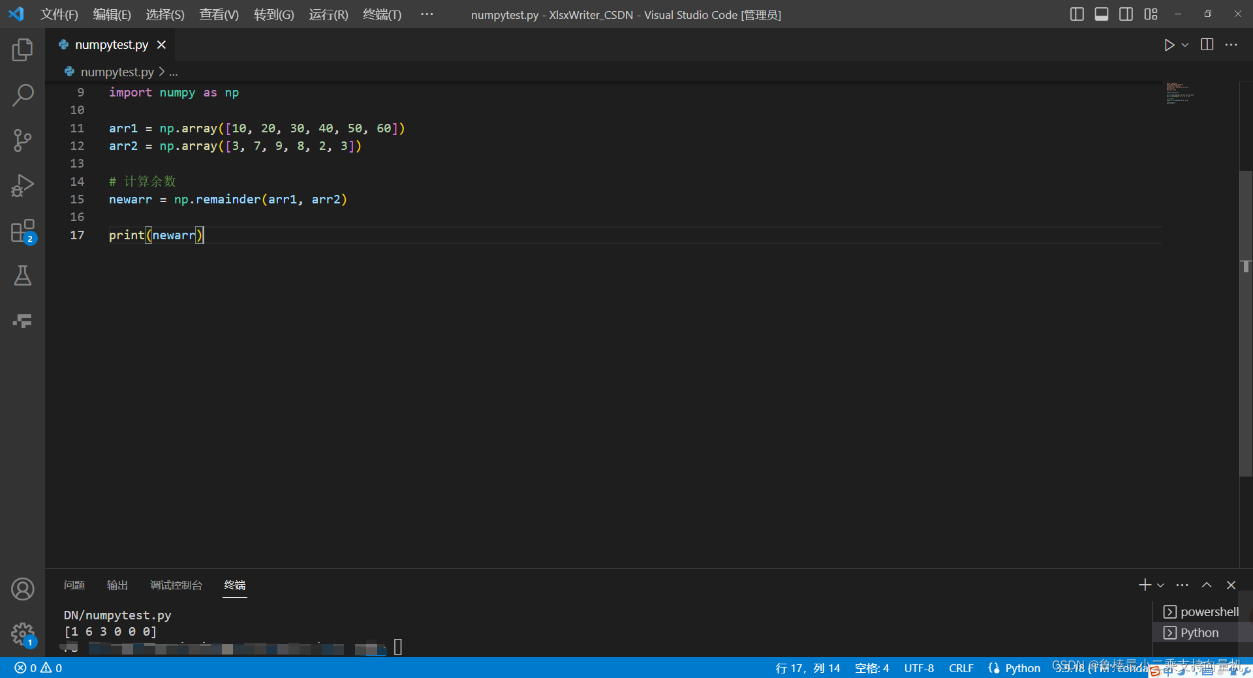Switch to the 输出 panel tab
Screen dimensions: 1253x678
pos(117,585)
